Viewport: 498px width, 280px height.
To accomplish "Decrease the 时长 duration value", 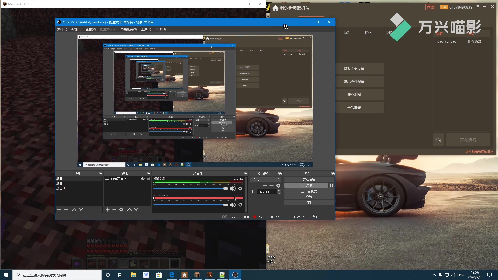I will pyautogui.click(x=279, y=193).
